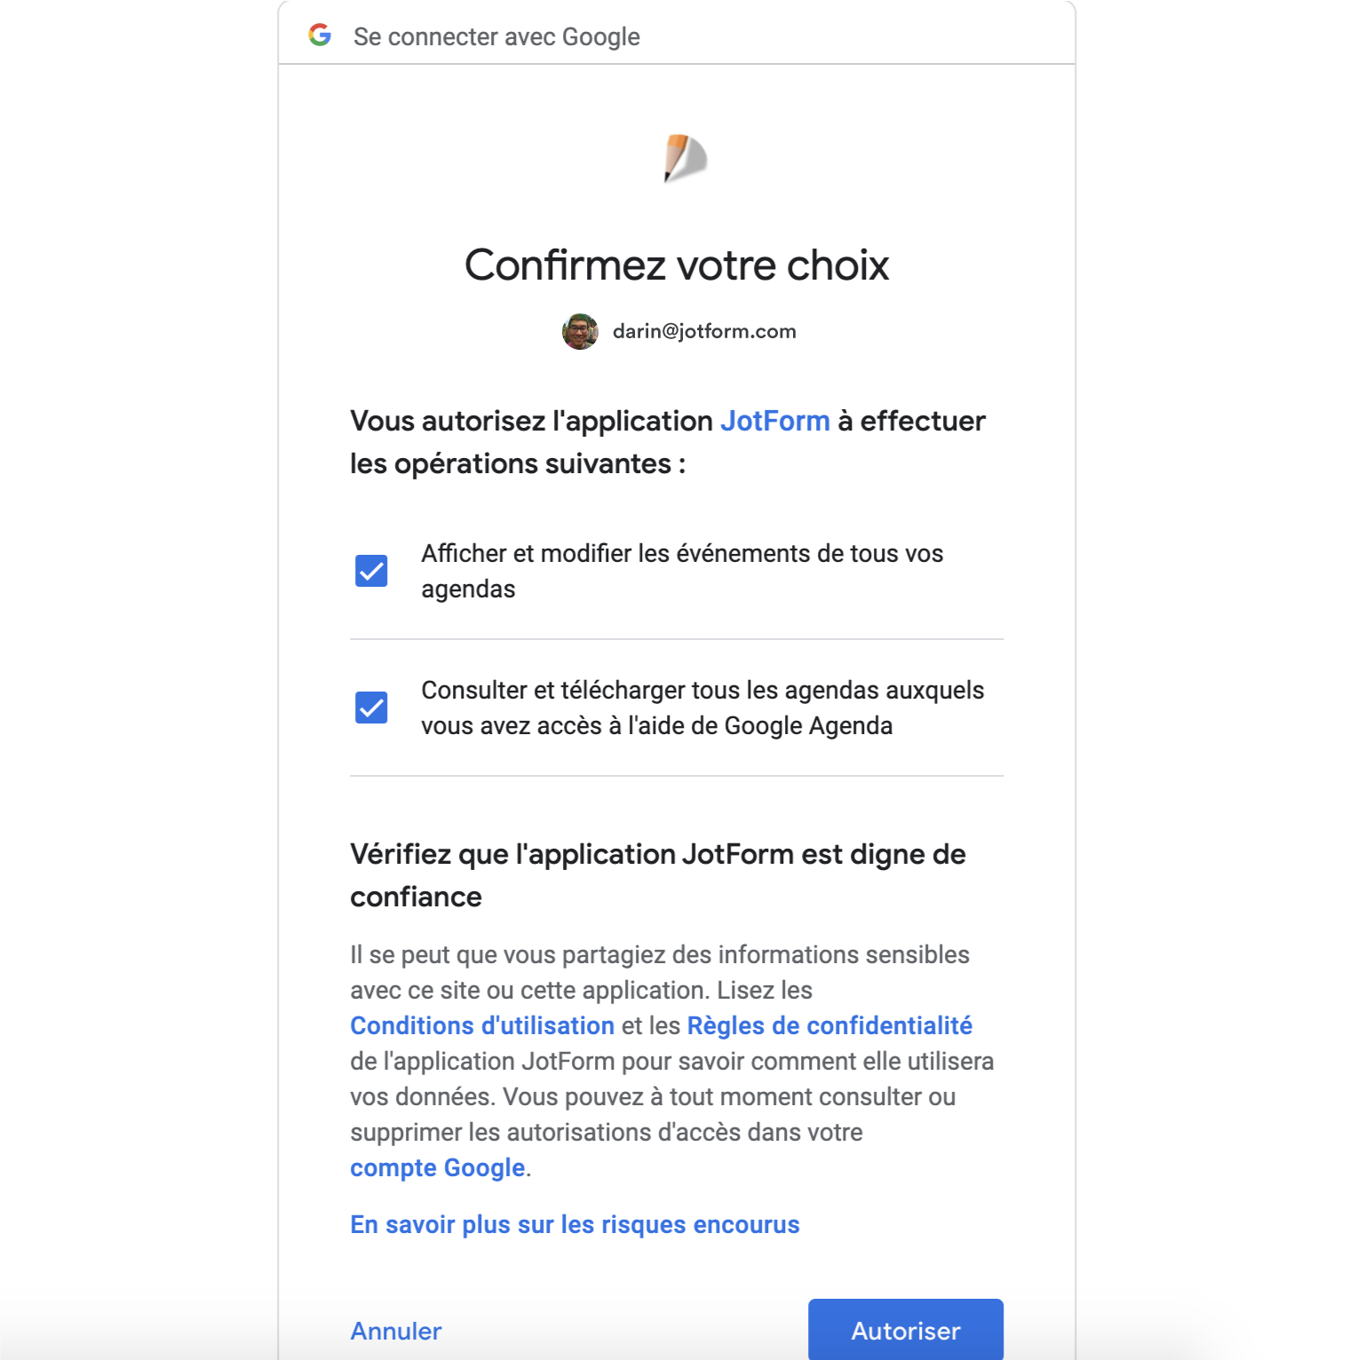Image resolution: width=1357 pixels, height=1360 pixels.
Task: Toggle the "Consulter et télécharger" agendas checkbox
Action: (x=371, y=708)
